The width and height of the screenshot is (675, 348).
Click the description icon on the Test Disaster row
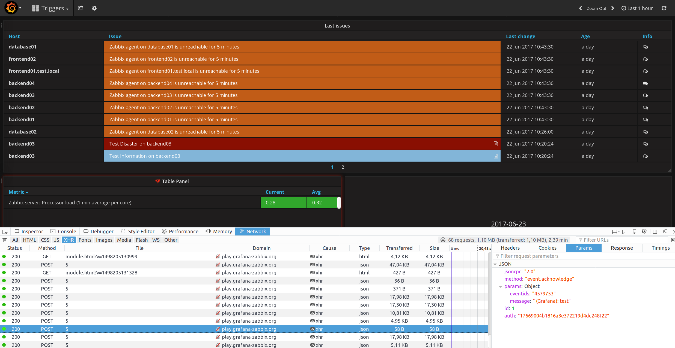coord(496,144)
